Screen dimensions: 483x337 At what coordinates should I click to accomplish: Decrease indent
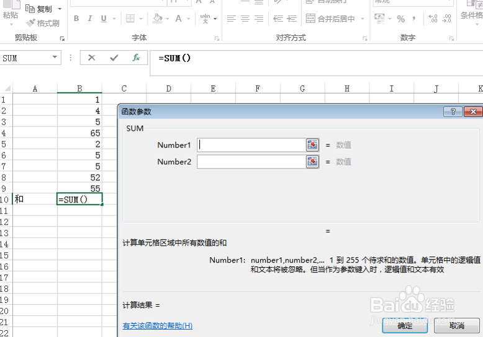278,19
